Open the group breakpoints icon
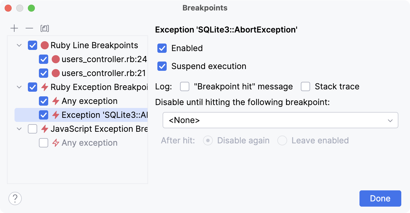Viewport: 410px width, 213px height. 44,28
